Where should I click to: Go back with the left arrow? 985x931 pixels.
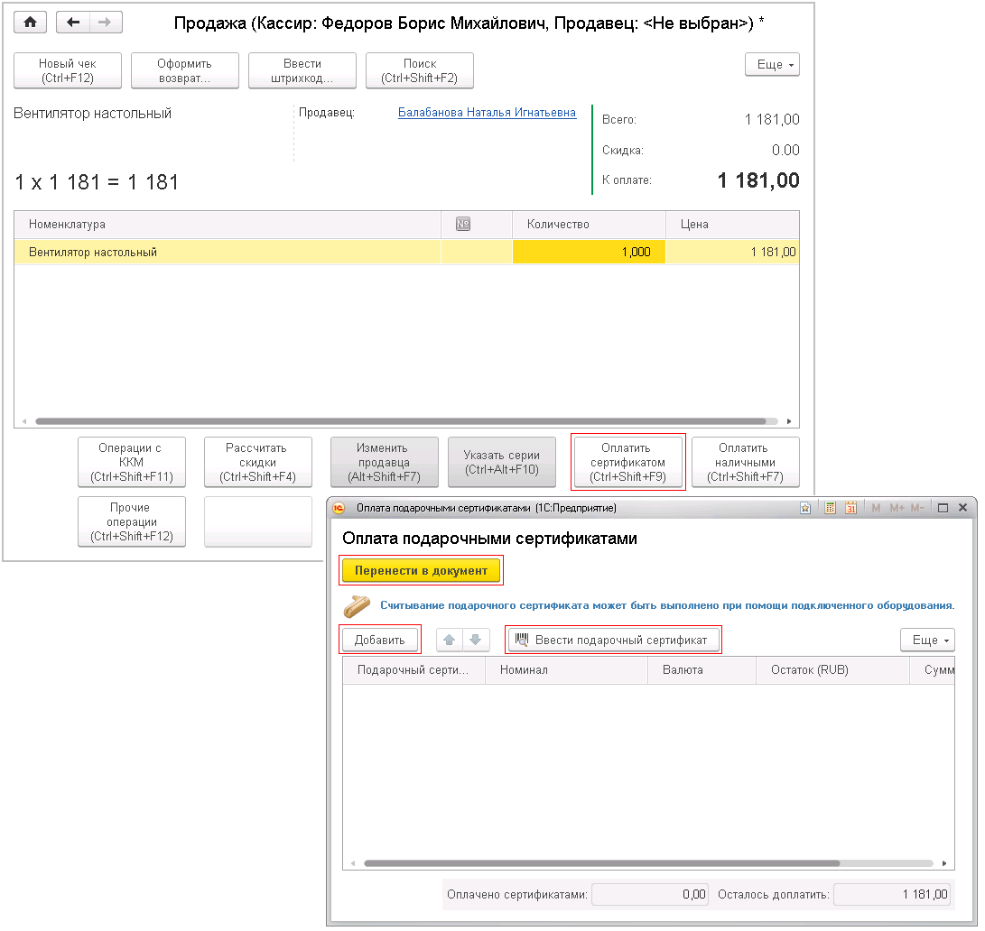74,23
